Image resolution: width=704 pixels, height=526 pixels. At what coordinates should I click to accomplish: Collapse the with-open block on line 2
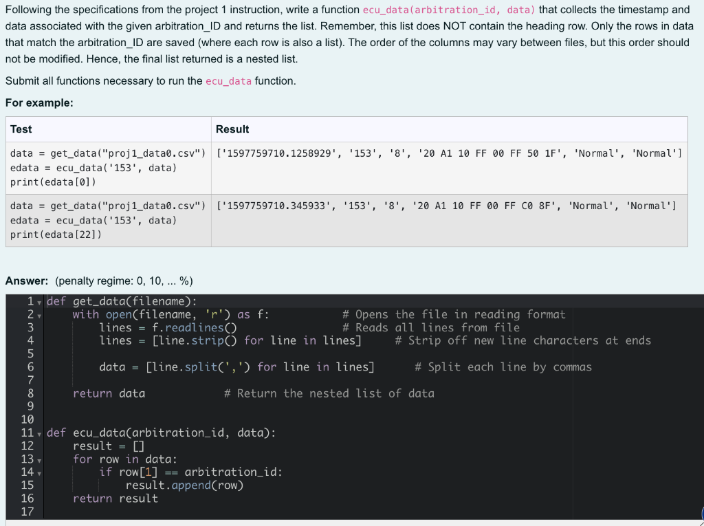pos(39,316)
